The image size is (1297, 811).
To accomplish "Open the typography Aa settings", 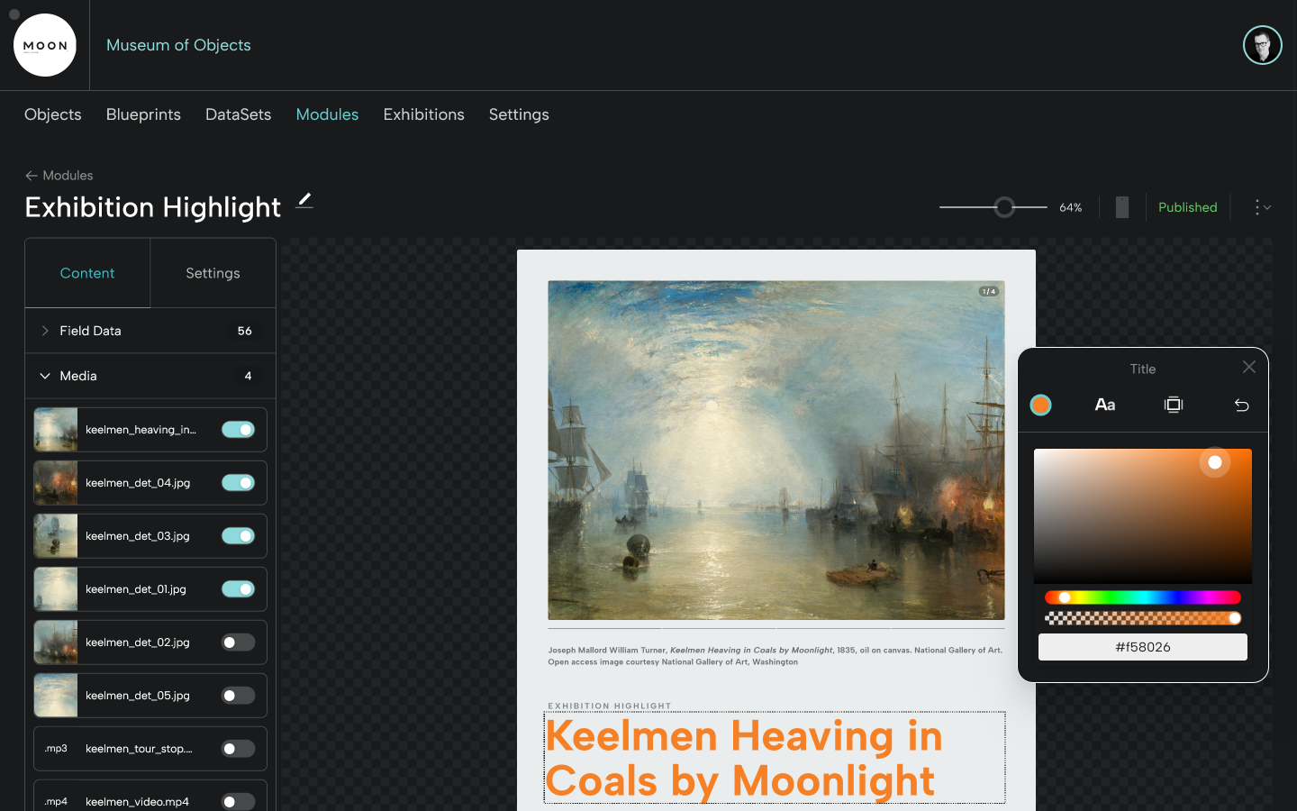I will point(1105,405).
